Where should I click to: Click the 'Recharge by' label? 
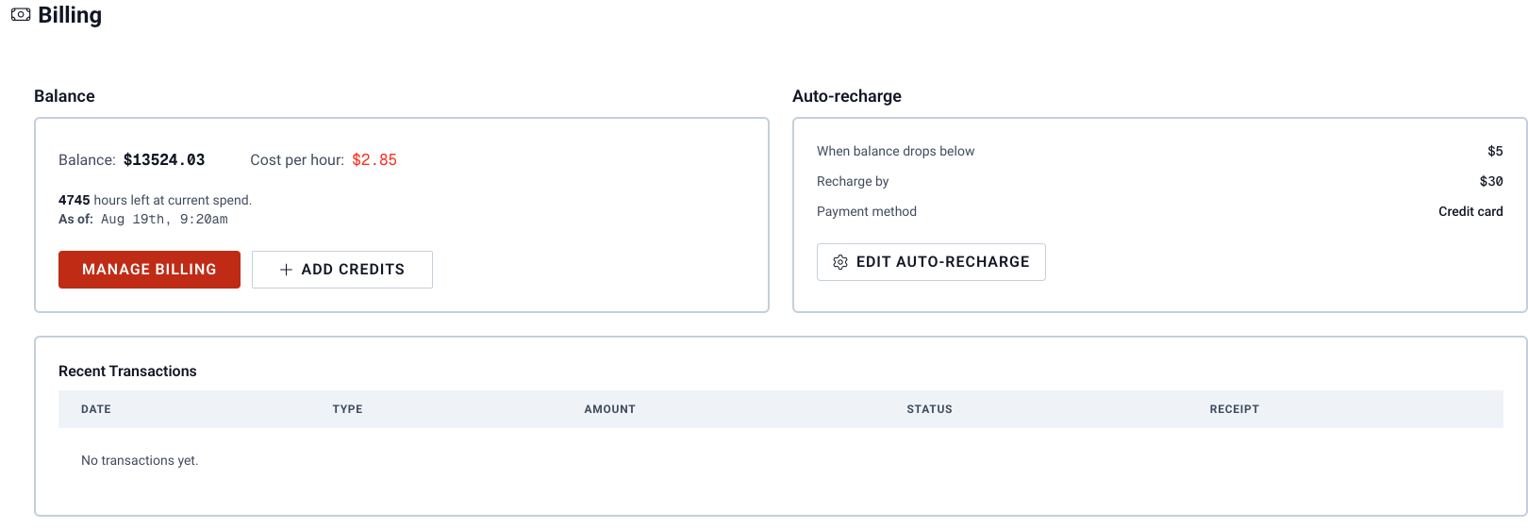point(853,181)
